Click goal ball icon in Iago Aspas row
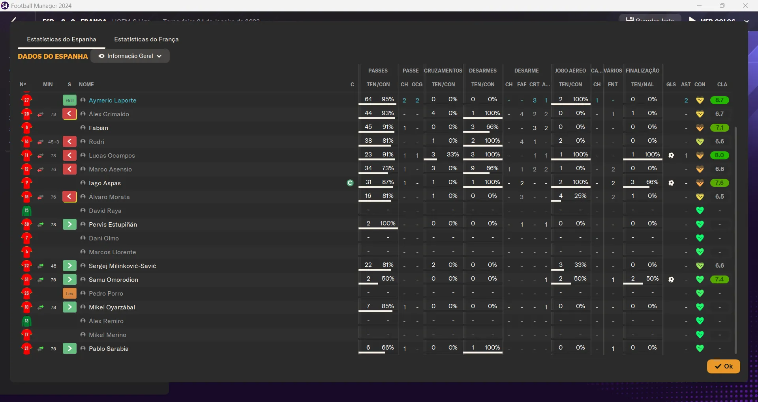Viewport: 758px width, 402px height. [671, 183]
